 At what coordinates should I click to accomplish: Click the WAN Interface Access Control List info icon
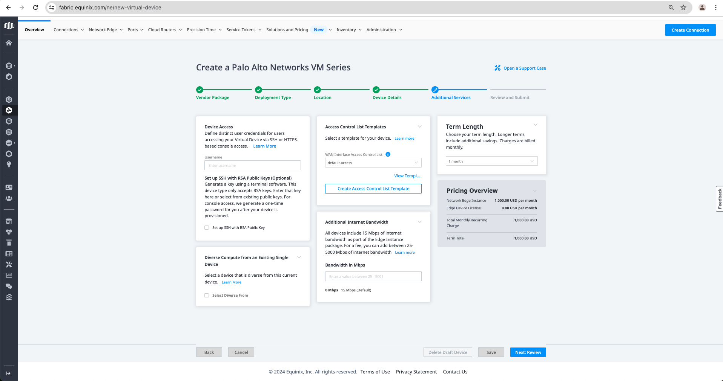pos(388,154)
